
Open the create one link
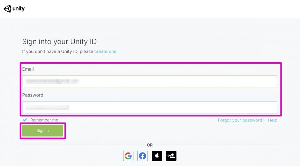105,52
